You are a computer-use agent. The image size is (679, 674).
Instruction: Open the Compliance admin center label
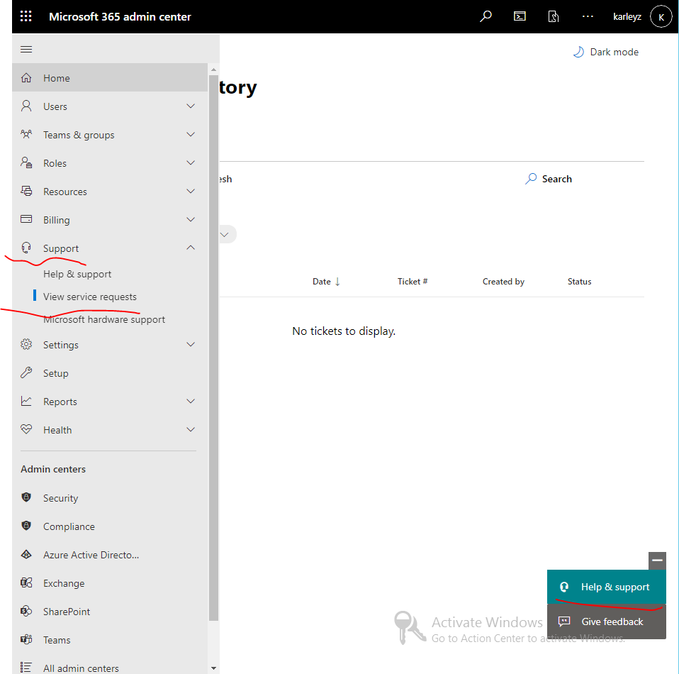click(69, 526)
